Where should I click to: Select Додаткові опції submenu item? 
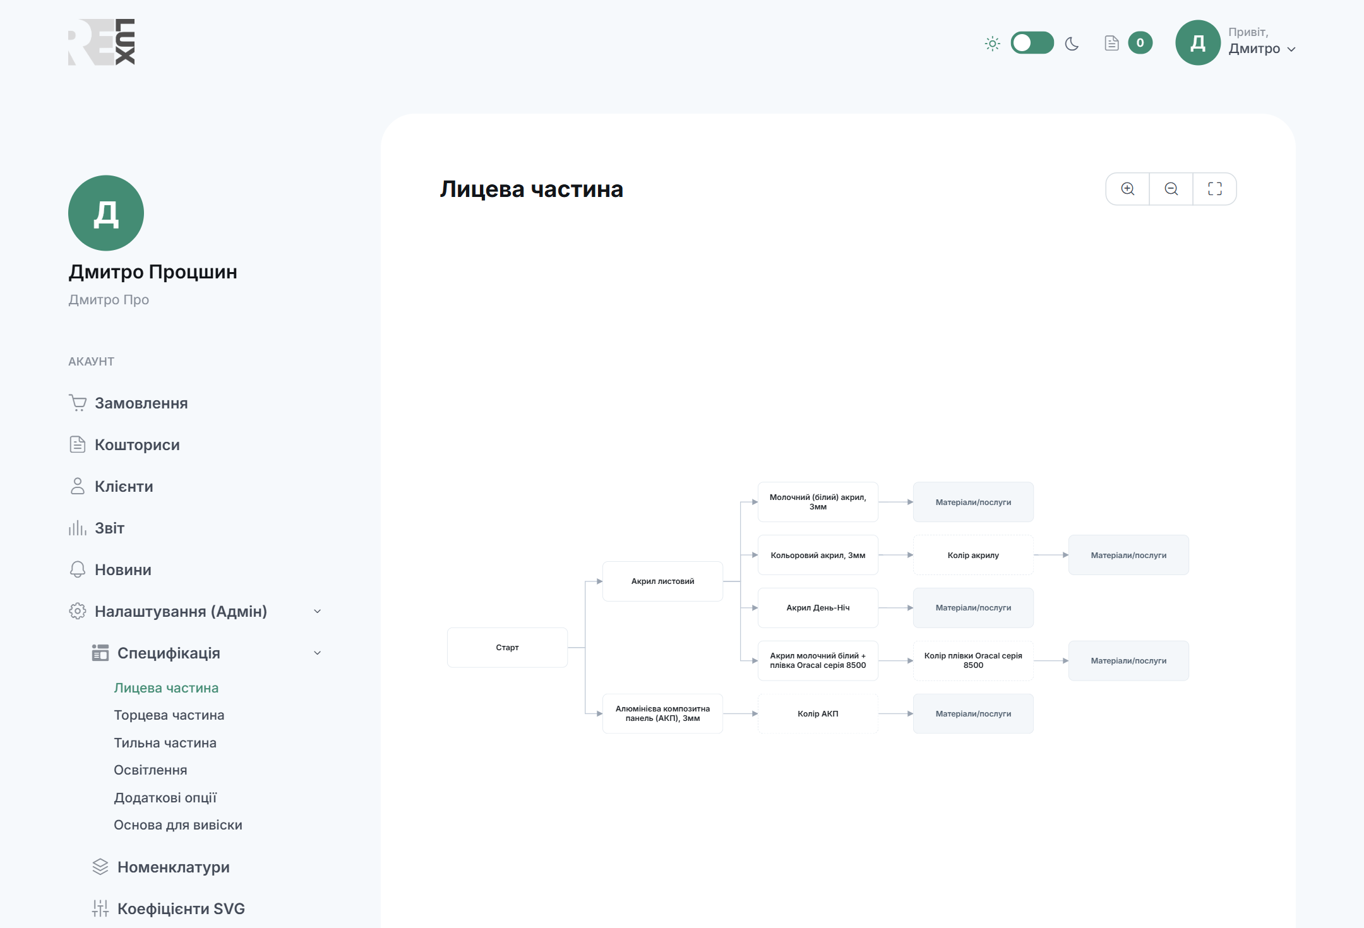coord(165,797)
